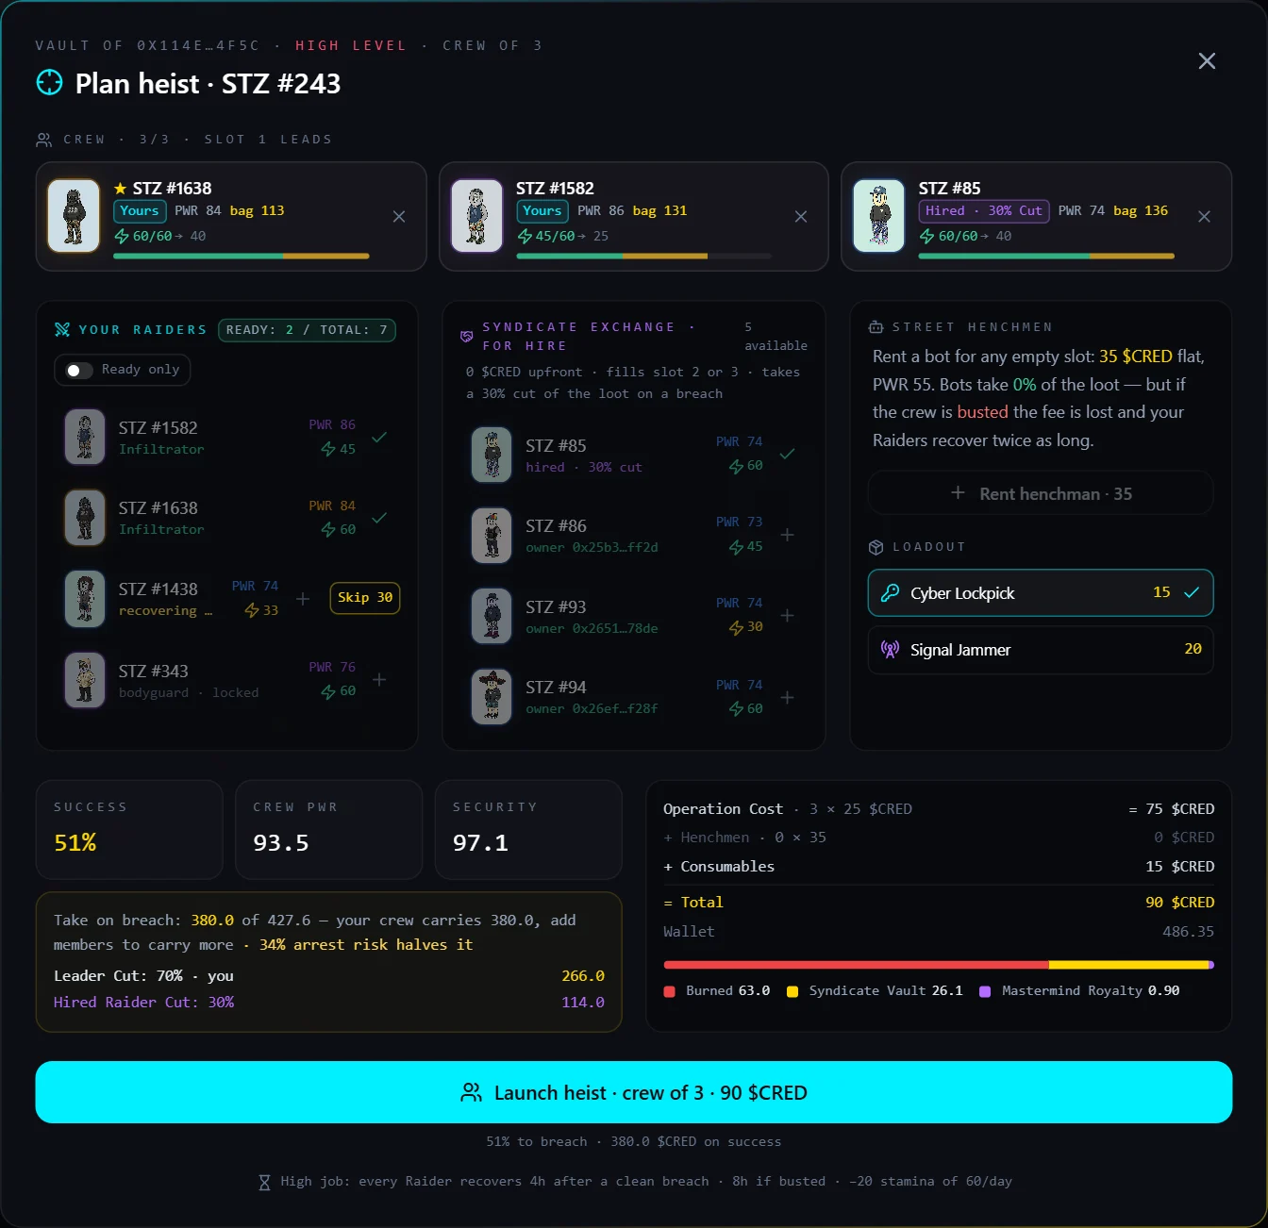Remove STZ #1638 from crew slot
The height and width of the screenshot is (1228, 1268).
(x=399, y=217)
